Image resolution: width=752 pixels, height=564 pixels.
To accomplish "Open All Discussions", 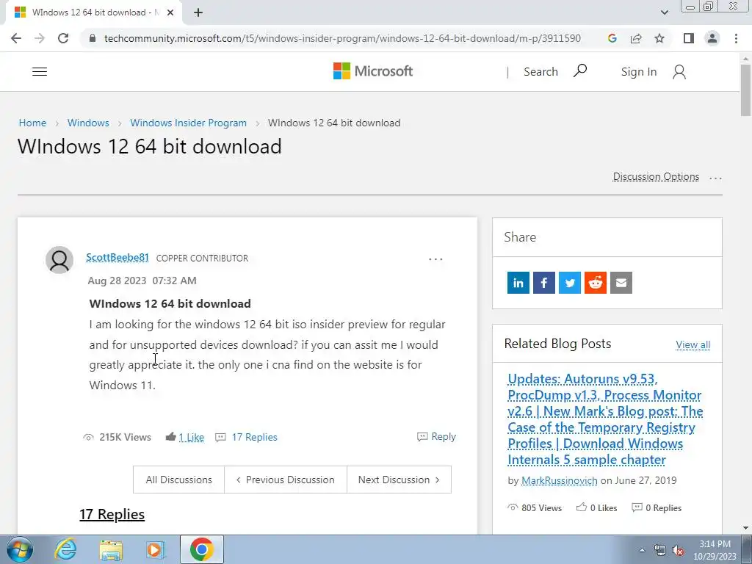I will coord(179,480).
